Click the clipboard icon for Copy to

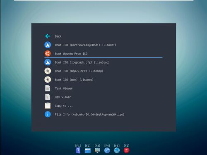(x=48, y=106)
